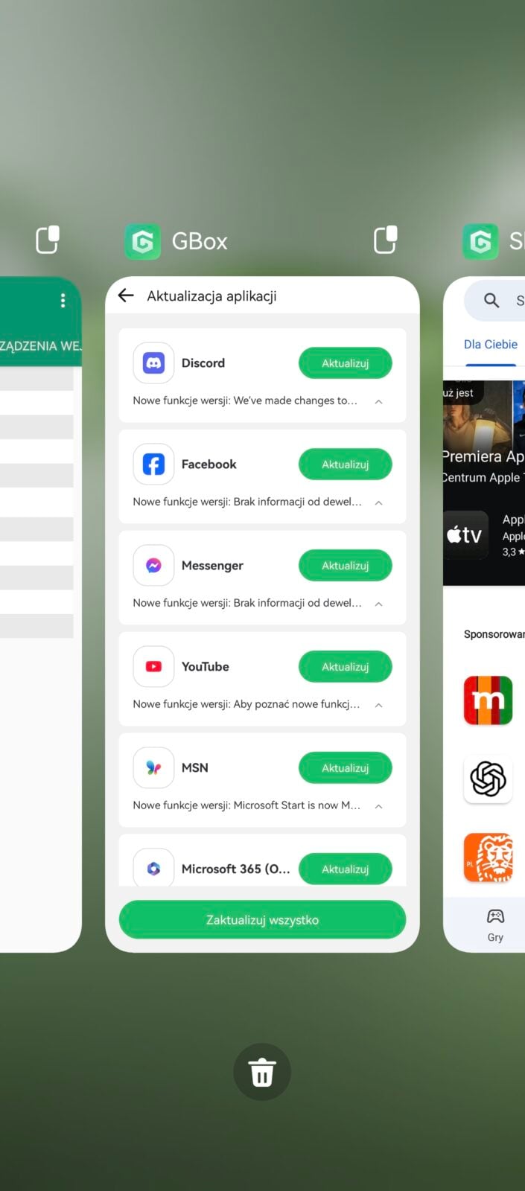Image resolution: width=525 pixels, height=1191 pixels.
Task: Tap the GBox app icon in the card header
Action: (142, 241)
